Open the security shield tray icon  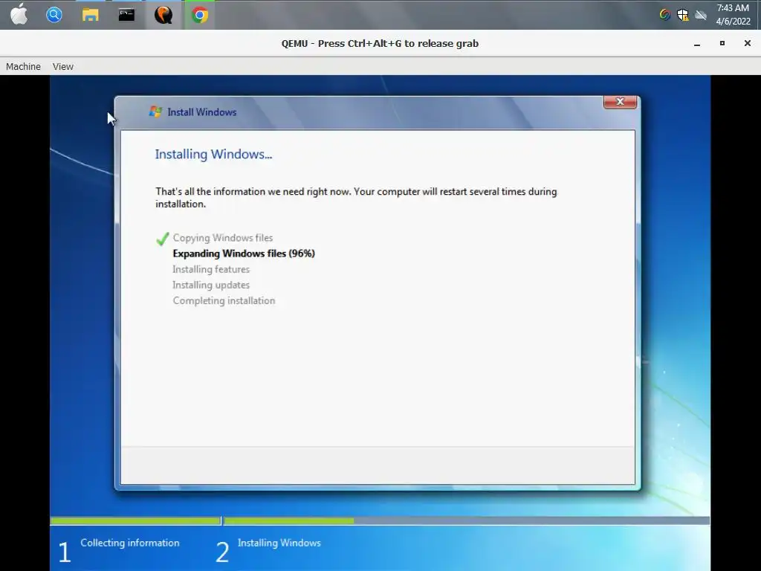tap(683, 15)
